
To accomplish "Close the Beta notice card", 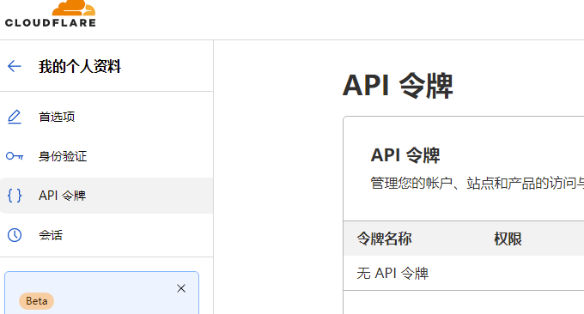I will (x=181, y=288).
